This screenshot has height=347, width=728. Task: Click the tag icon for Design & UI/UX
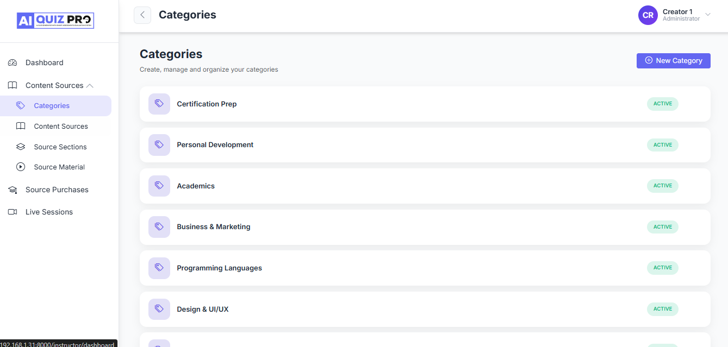pyautogui.click(x=159, y=309)
